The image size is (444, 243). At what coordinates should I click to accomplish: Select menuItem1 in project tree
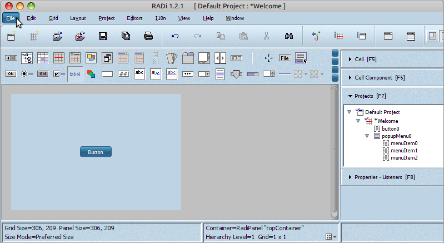point(403,151)
